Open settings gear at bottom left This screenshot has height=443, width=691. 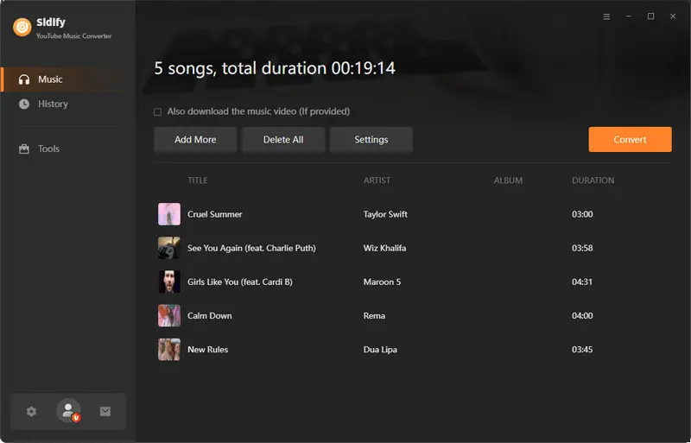(x=31, y=412)
